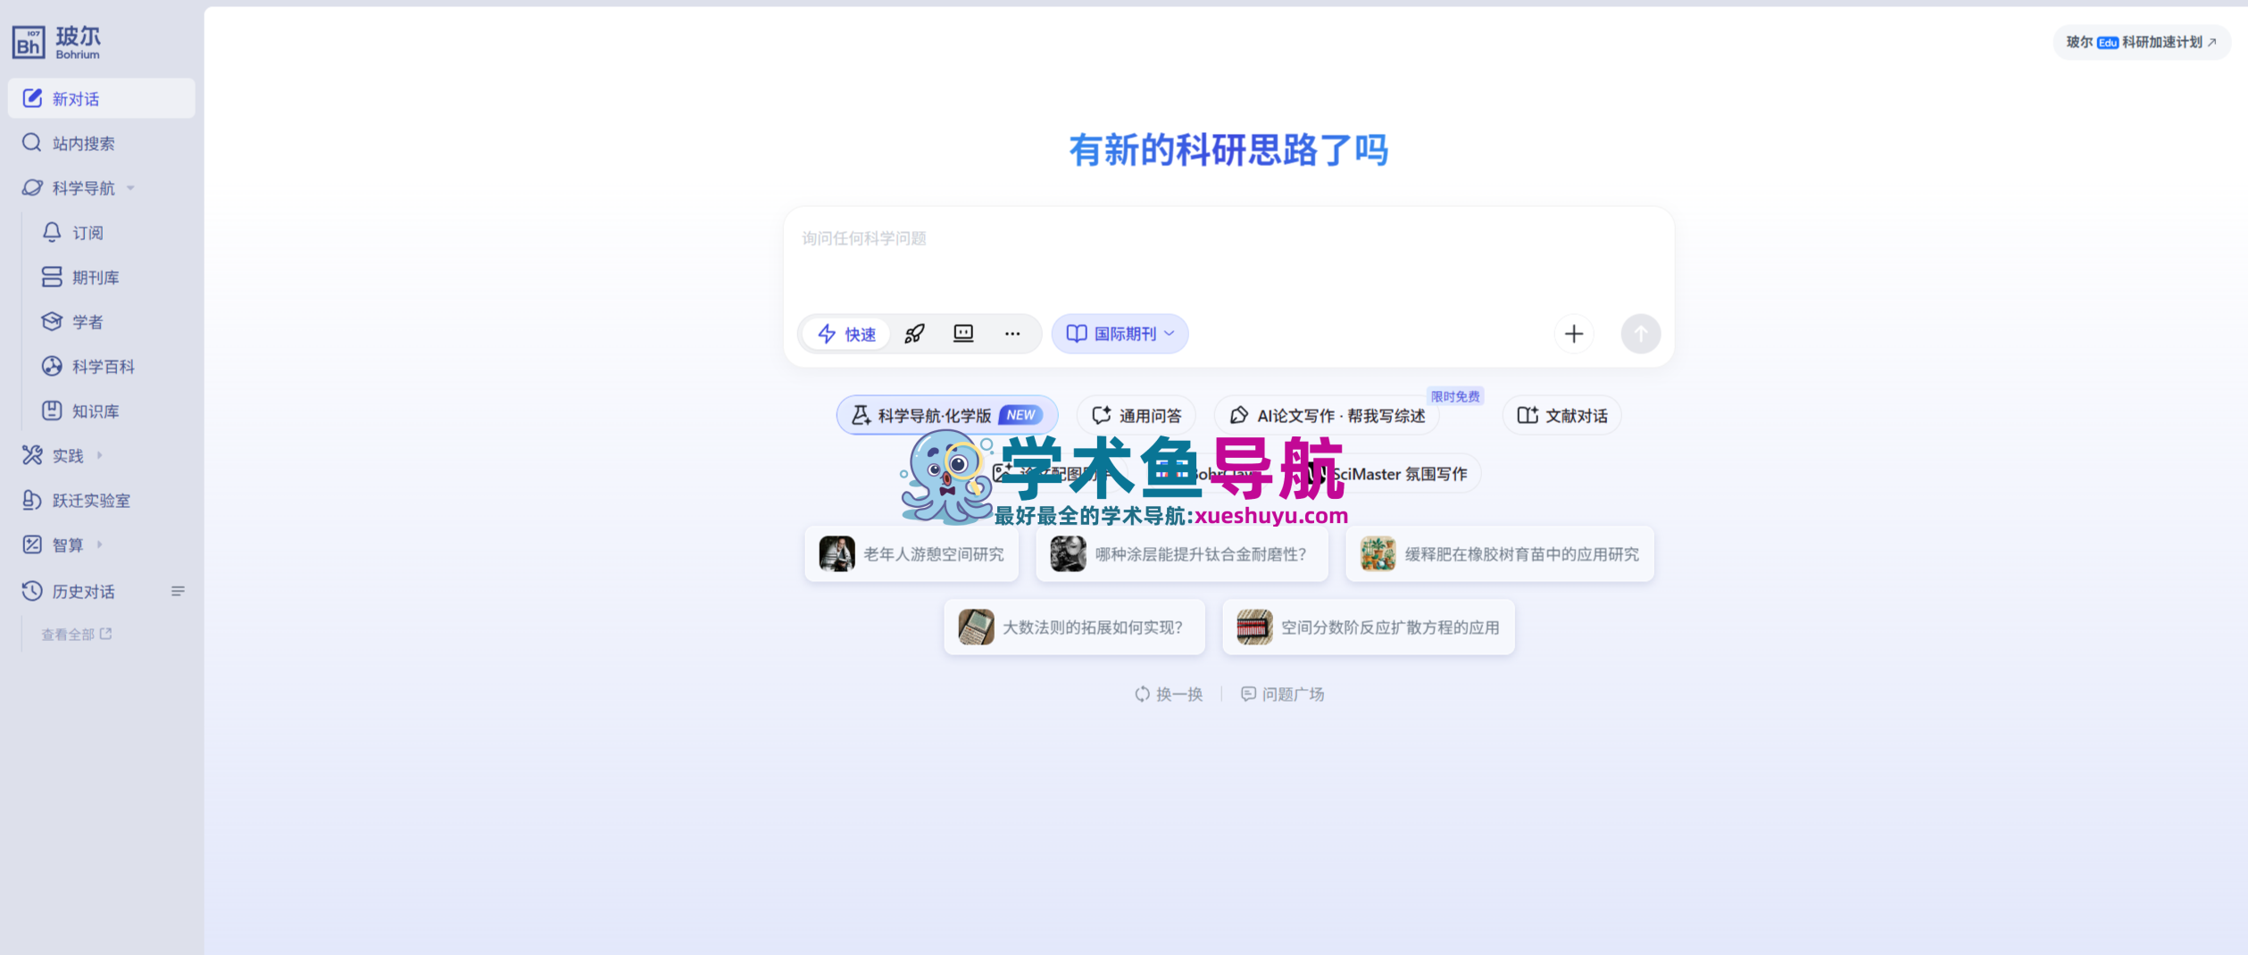Open the 国际期刊 source dropdown

[x=1120, y=334]
